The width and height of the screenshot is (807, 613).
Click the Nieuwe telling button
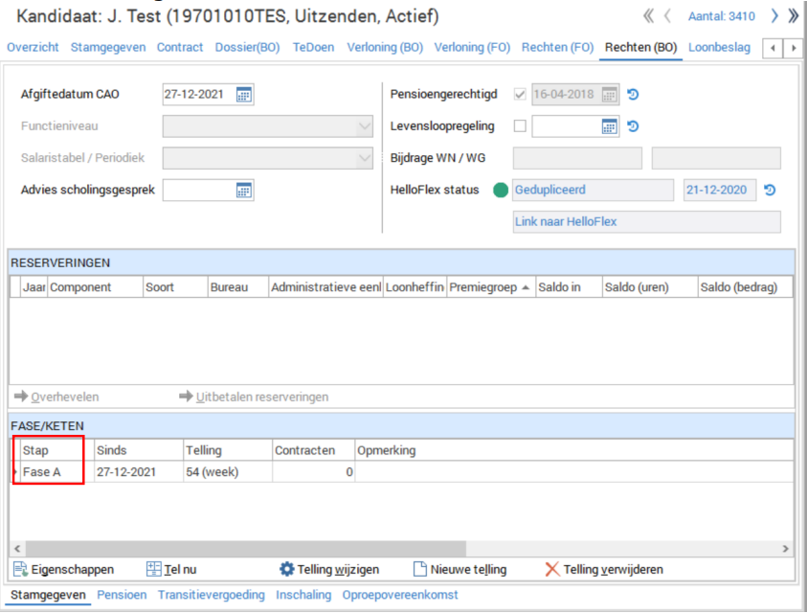(460, 570)
